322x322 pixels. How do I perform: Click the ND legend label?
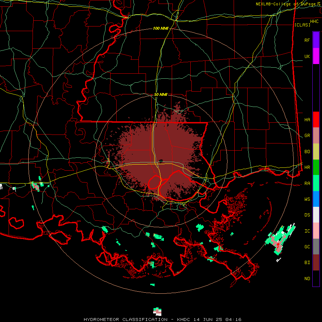point(307,279)
